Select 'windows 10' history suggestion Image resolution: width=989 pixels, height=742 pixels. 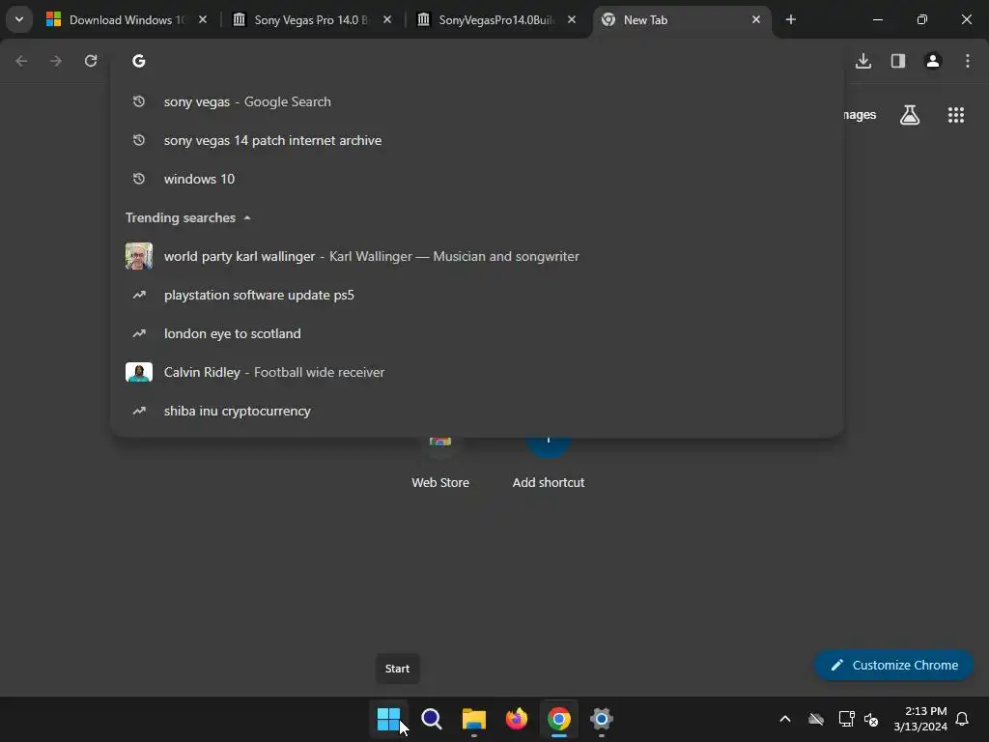477,179
